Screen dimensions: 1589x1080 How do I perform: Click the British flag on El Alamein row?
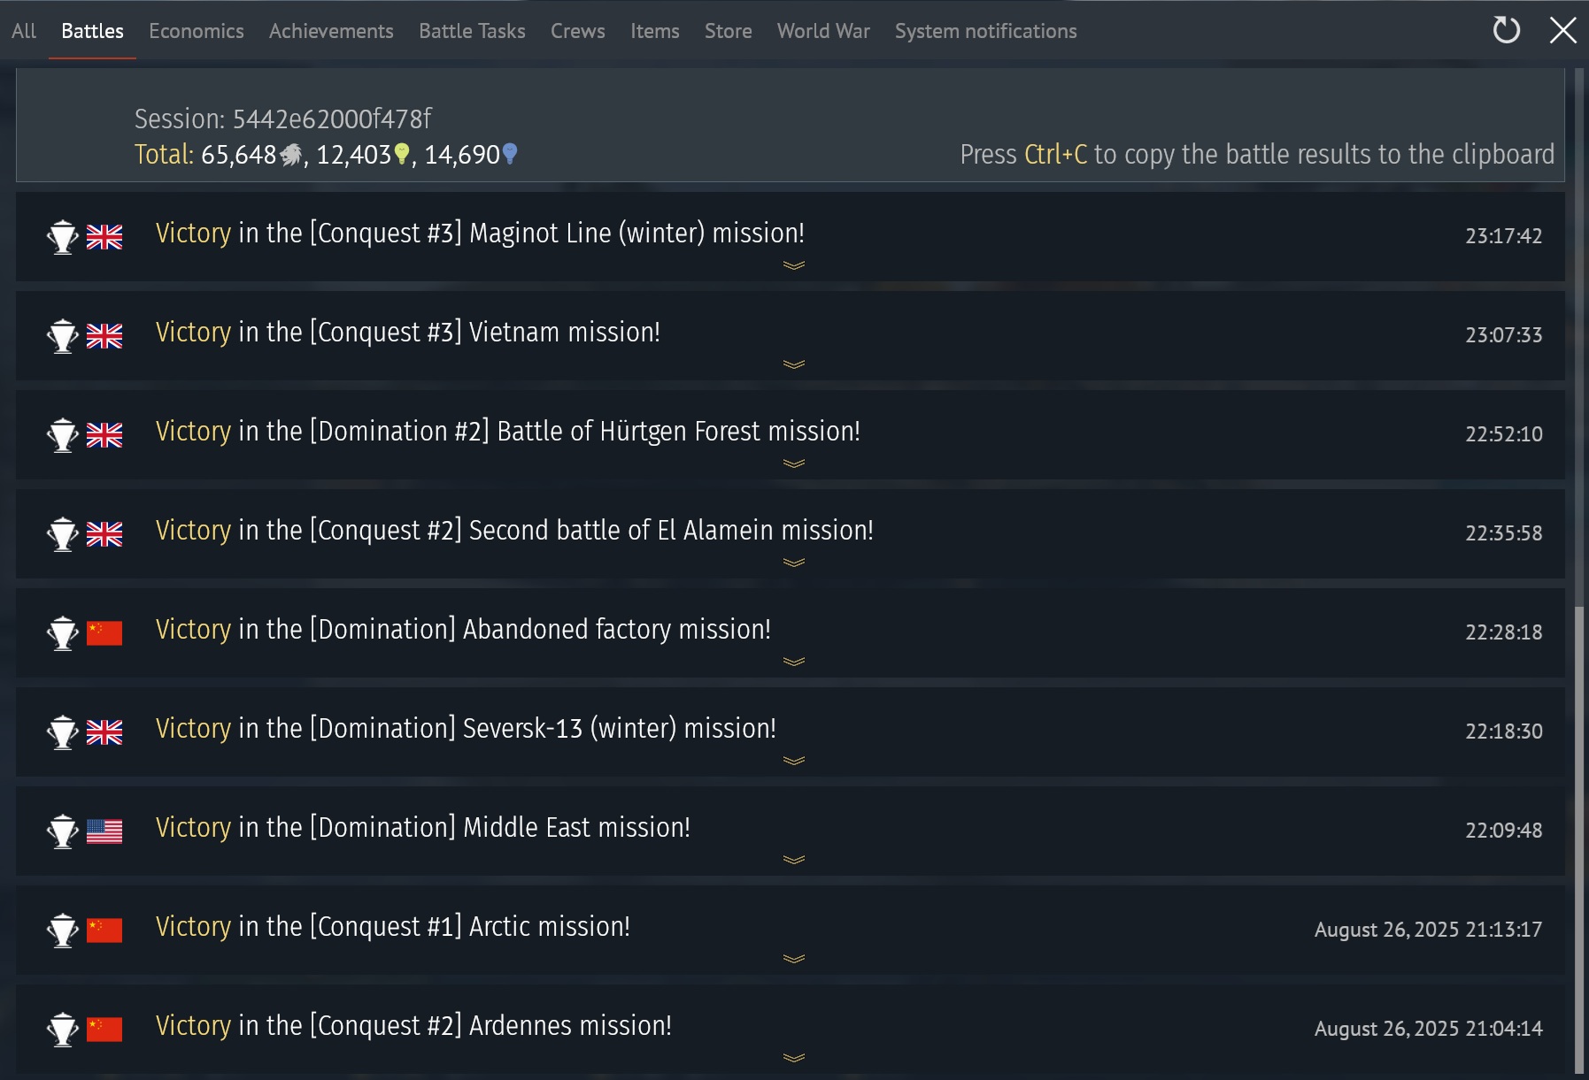click(x=104, y=534)
